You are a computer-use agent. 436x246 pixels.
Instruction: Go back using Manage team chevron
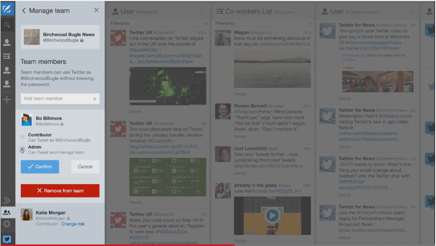(23, 11)
